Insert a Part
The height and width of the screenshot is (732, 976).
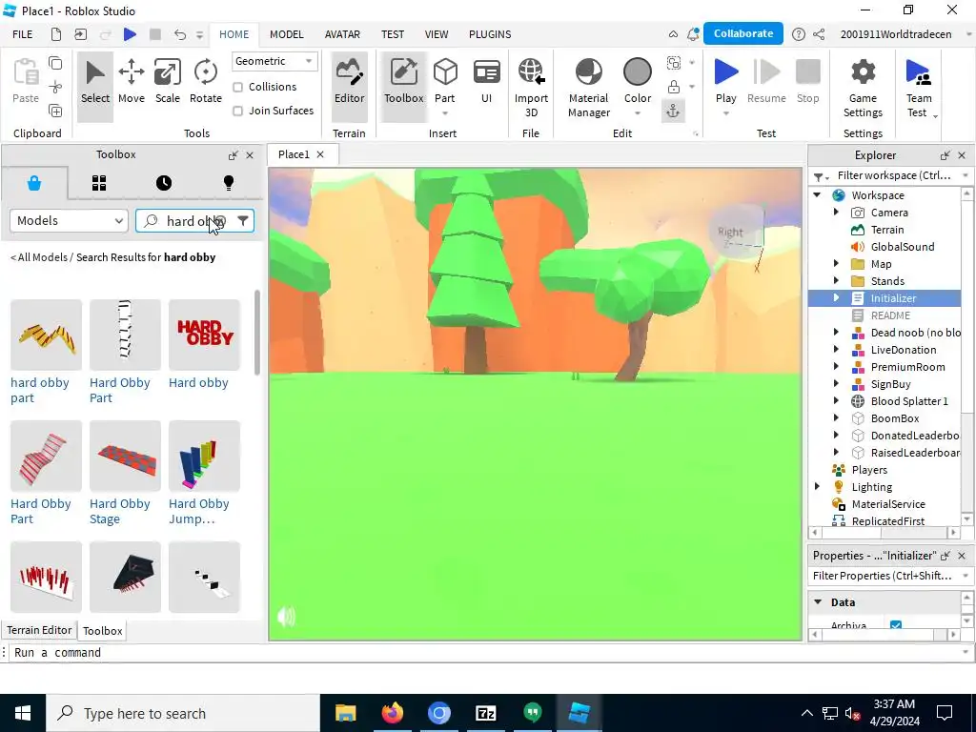[x=445, y=81]
